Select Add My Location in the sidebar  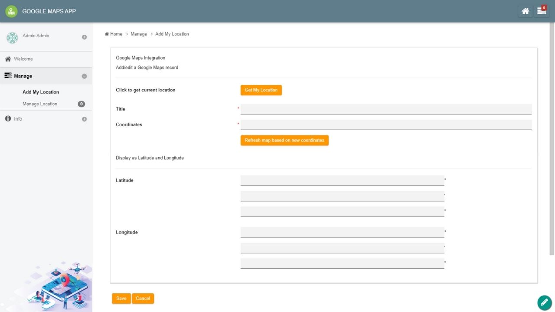click(41, 92)
